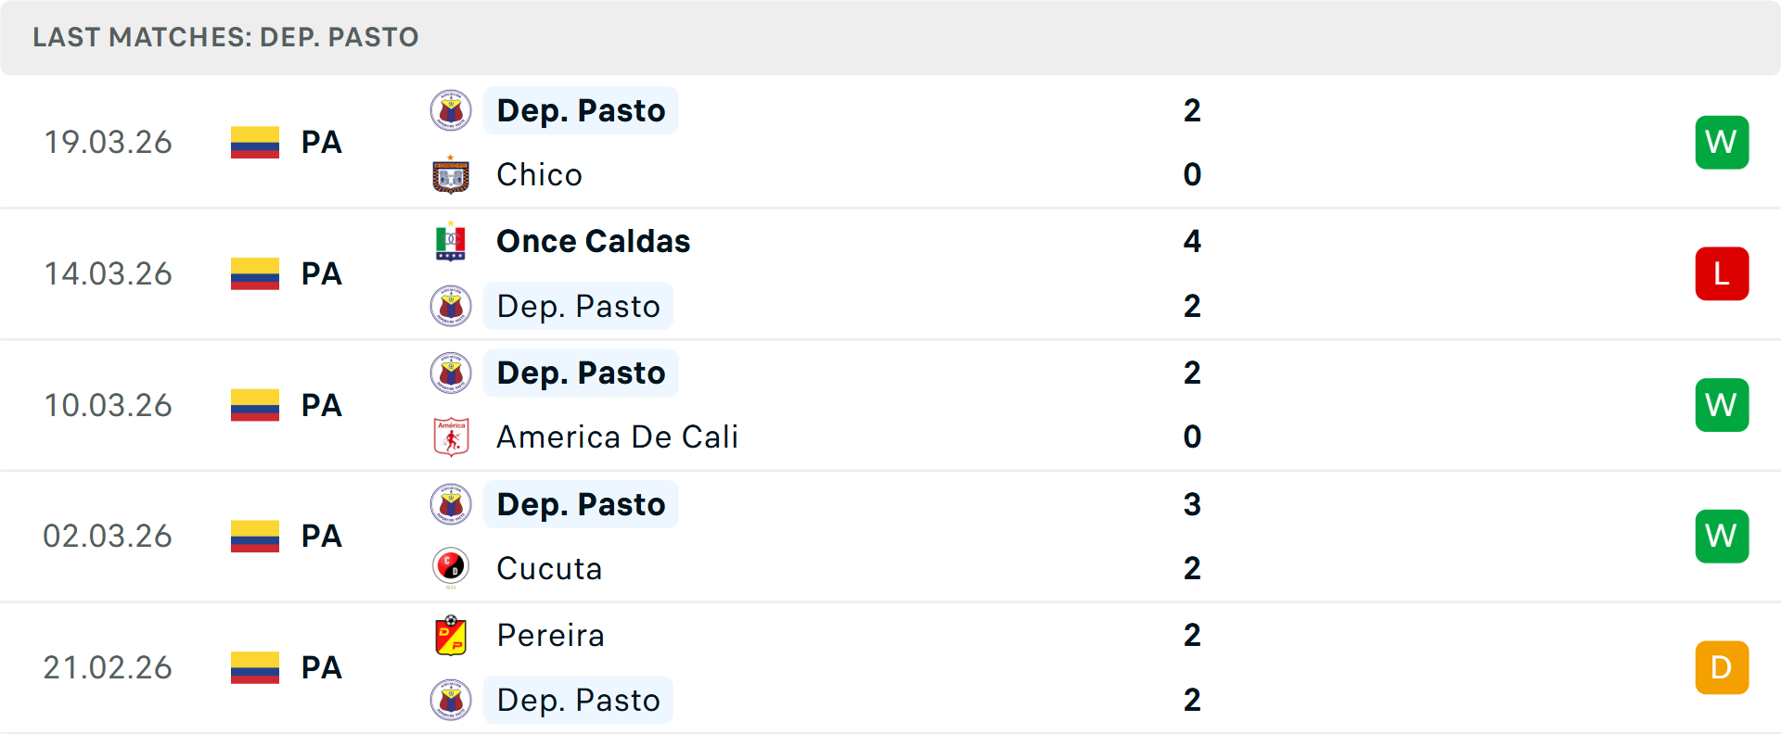Click the orange D result badge
The height and width of the screenshot is (734, 1781).
[1722, 668]
